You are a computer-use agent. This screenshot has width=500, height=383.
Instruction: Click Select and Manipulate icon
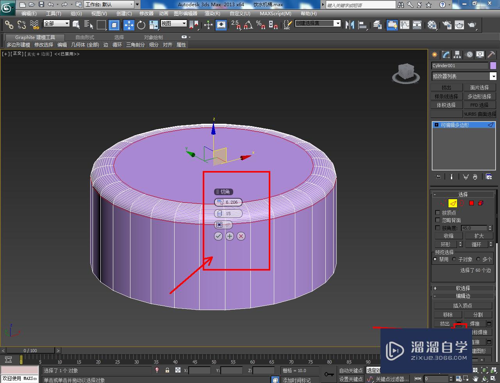pos(208,25)
